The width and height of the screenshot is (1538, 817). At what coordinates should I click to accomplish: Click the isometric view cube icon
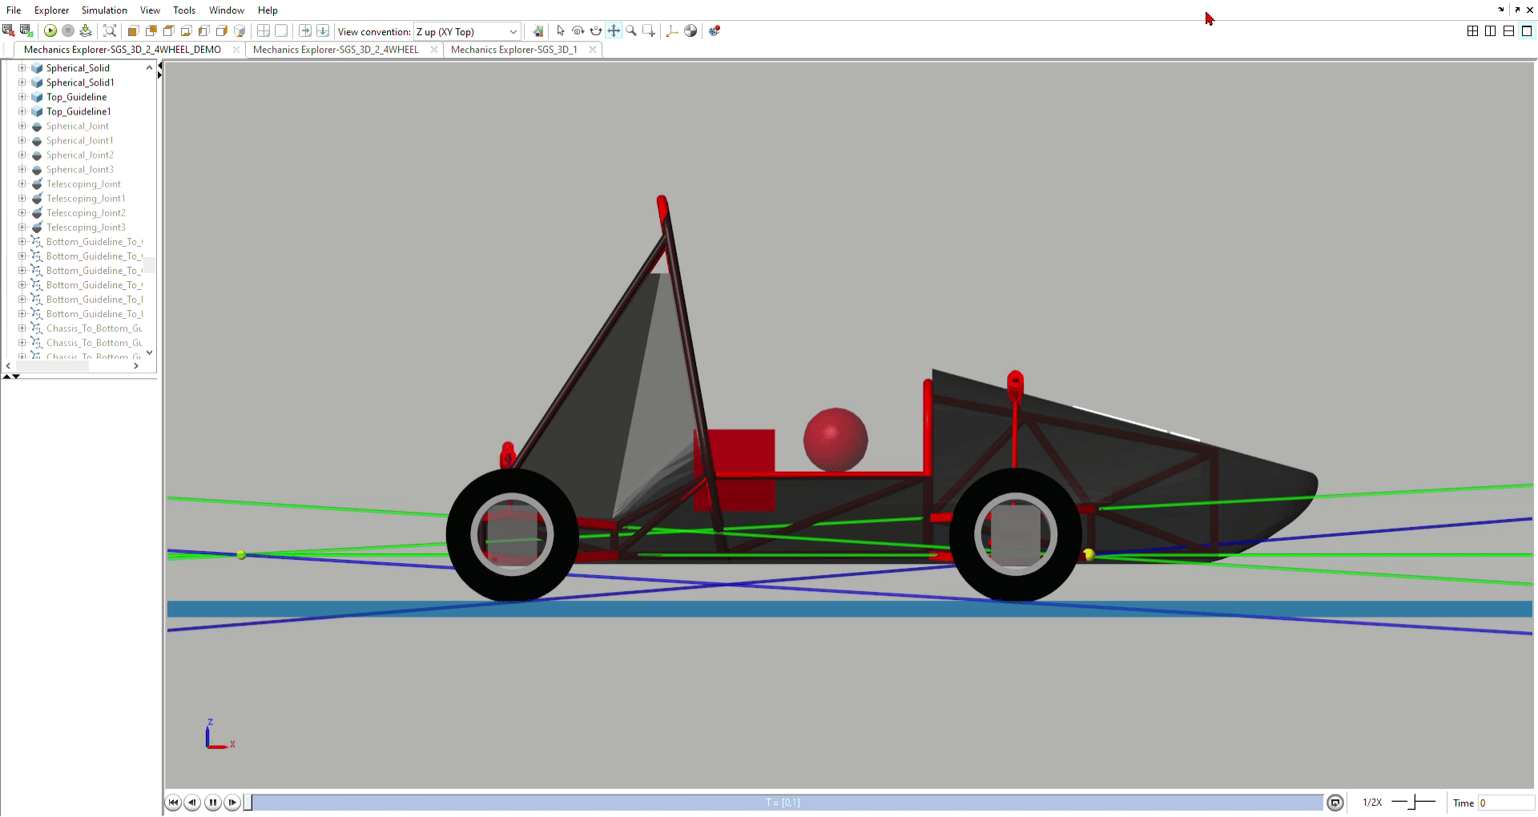(x=240, y=31)
